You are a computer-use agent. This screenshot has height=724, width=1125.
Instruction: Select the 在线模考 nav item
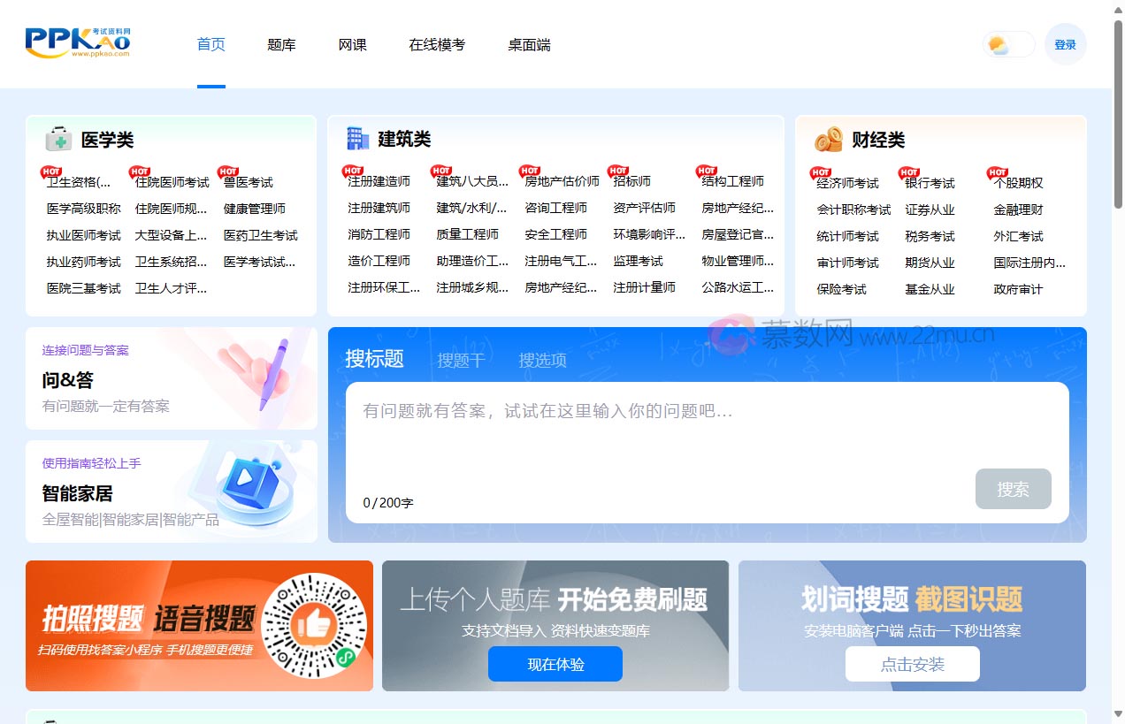click(436, 44)
